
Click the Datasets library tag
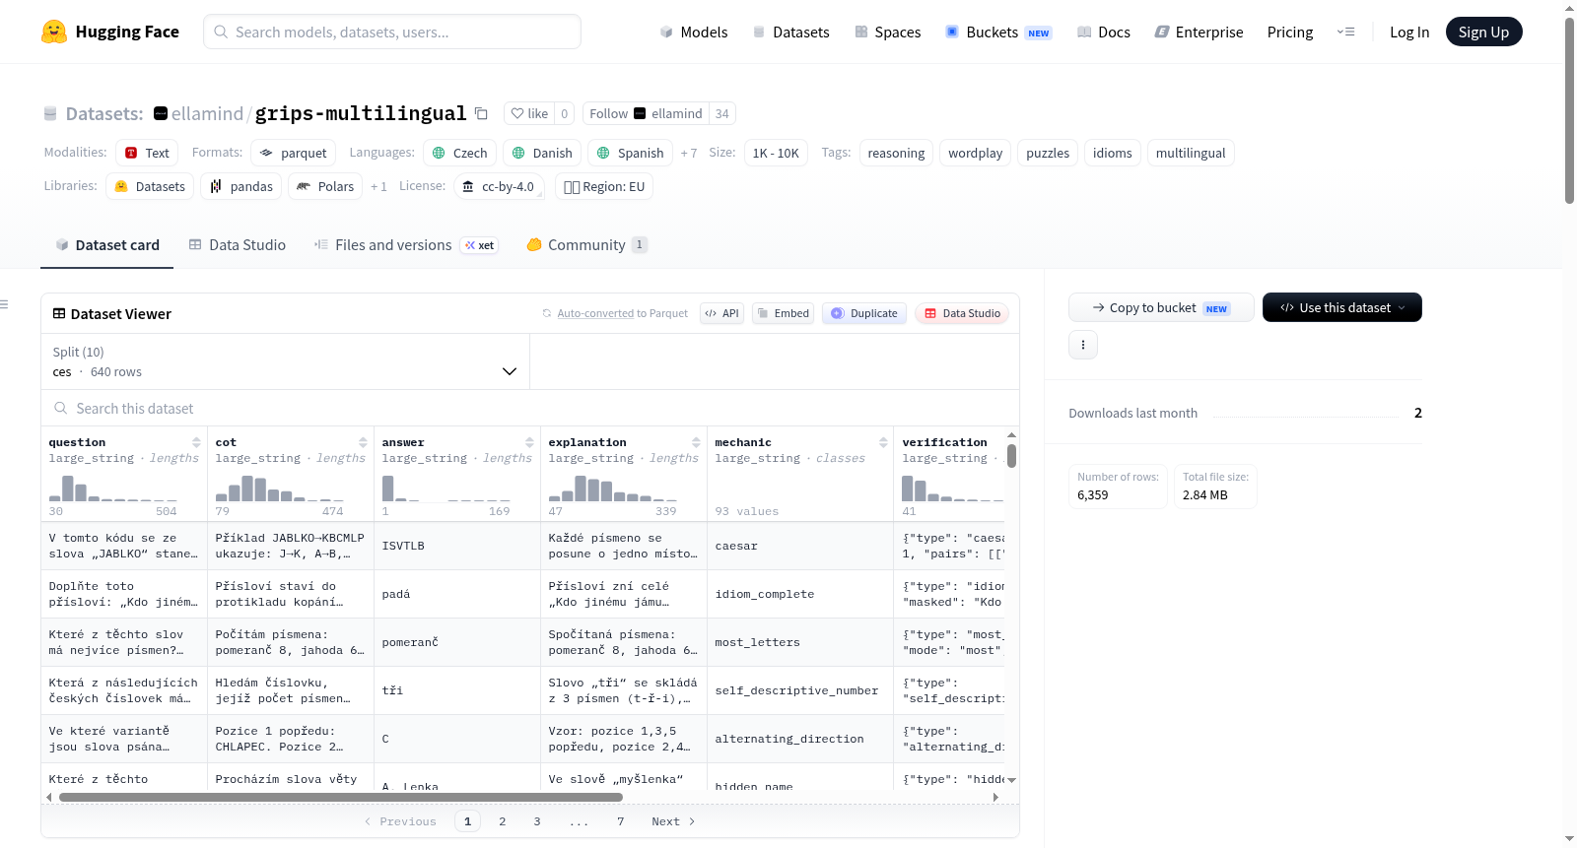coord(150,186)
